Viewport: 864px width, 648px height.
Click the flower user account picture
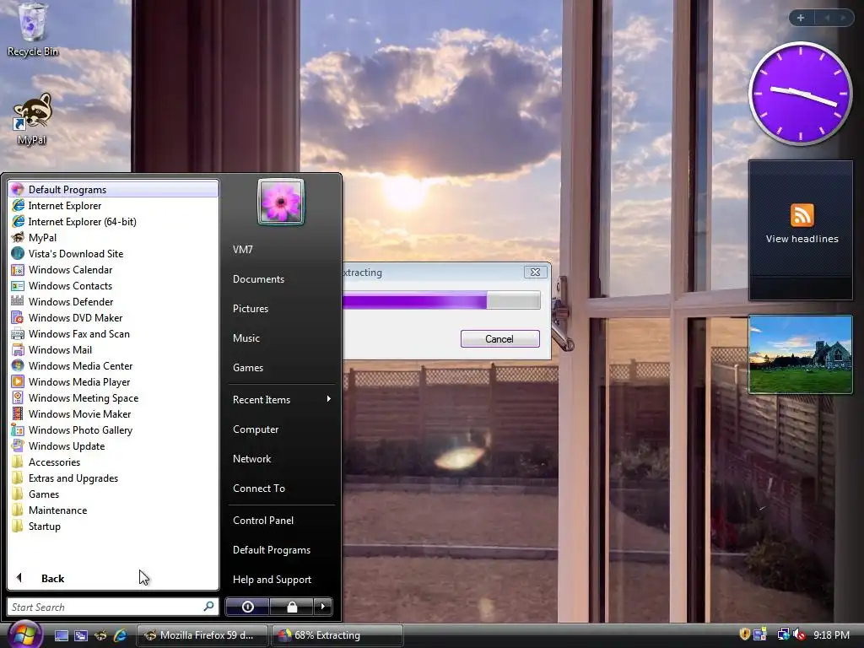(280, 202)
